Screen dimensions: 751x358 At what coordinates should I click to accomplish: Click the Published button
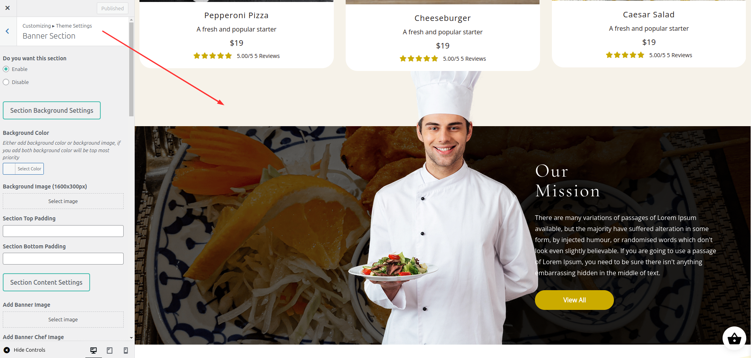pyautogui.click(x=113, y=8)
